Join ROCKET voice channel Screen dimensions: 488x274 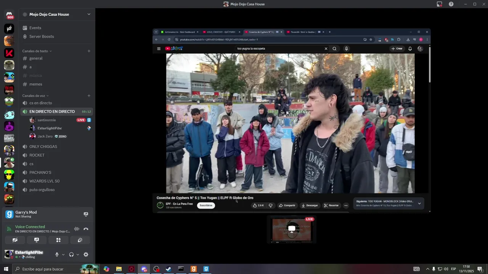coord(57,155)
